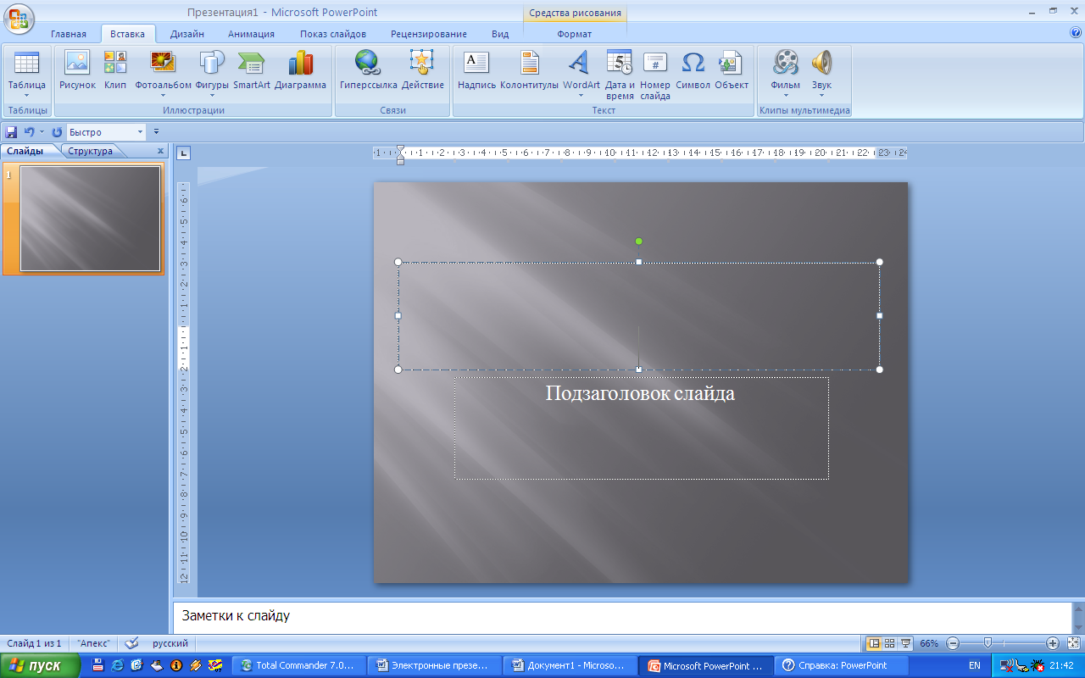Expand the WordArt dropdown arrow

(581, 96)
